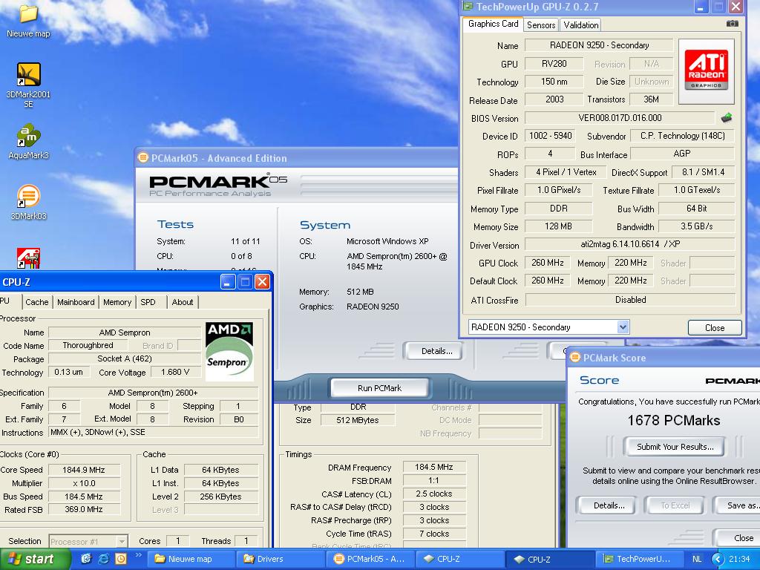Click the GPU-Z title bar icon

click(468, 6)
